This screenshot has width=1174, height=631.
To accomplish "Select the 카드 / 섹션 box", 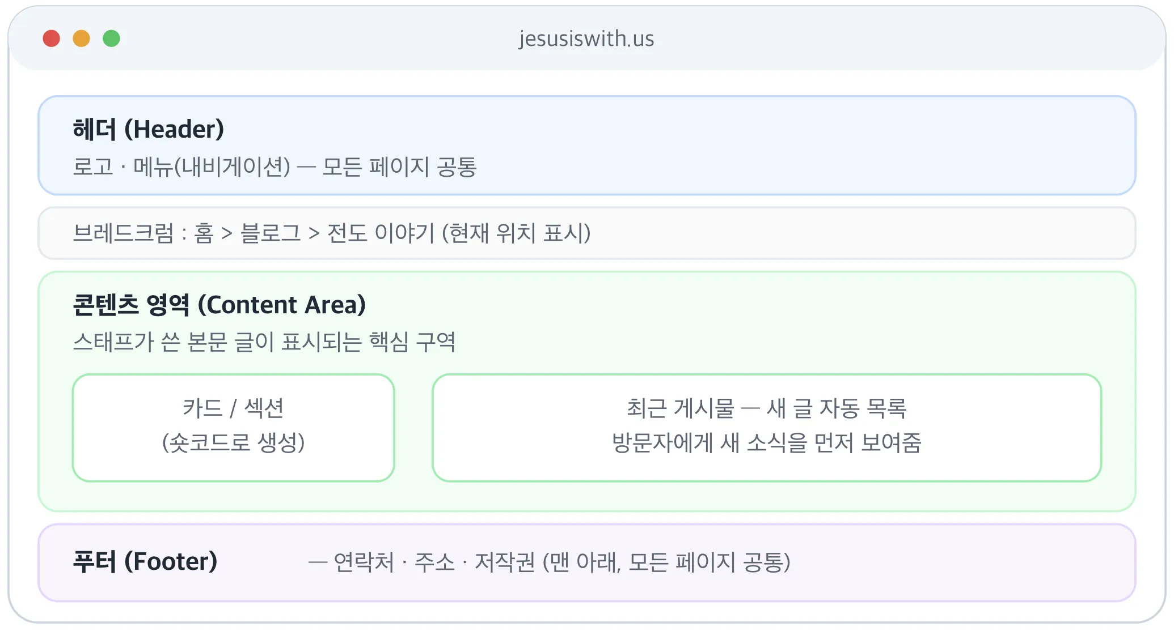I will (234, 428).
